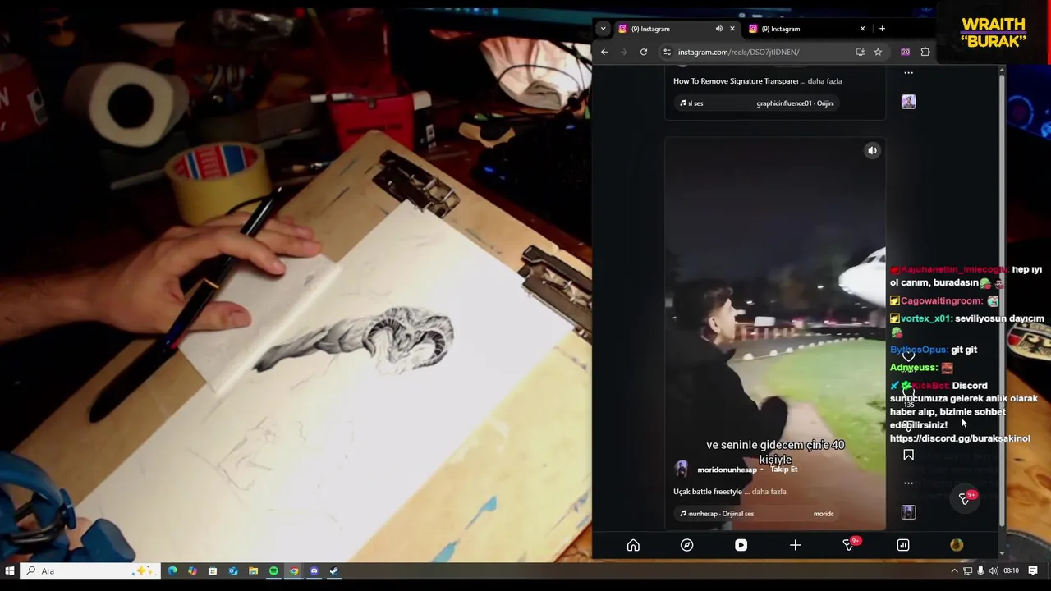Open a new Chrome tab
The image size is (1051, 591).
[x=882, y=29]
